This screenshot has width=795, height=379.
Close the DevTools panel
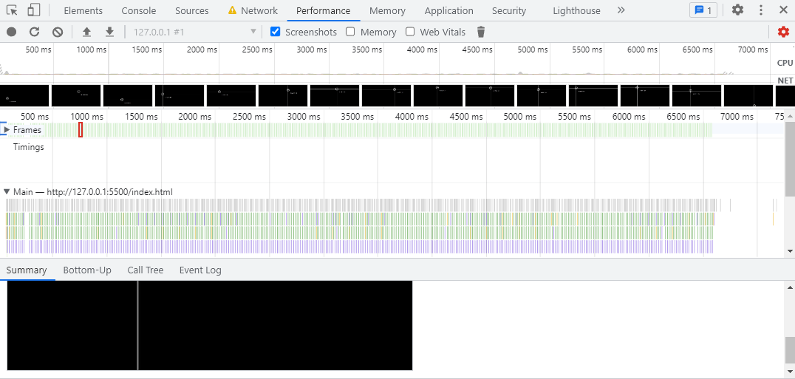click(x=783, y=10)
